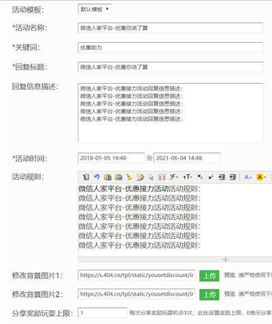Click the quick format icon

[140, 177]
